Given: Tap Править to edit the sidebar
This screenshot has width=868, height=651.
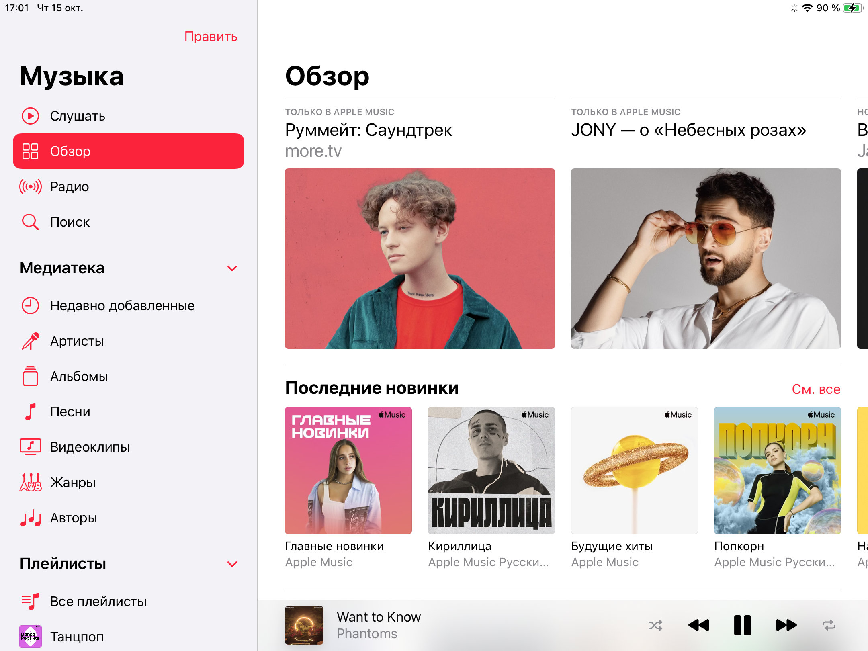Looking at the screenshot, I should point(211,37).
